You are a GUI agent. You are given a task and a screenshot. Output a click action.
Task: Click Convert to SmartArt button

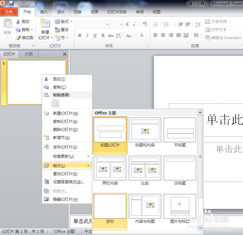[223, 37]
